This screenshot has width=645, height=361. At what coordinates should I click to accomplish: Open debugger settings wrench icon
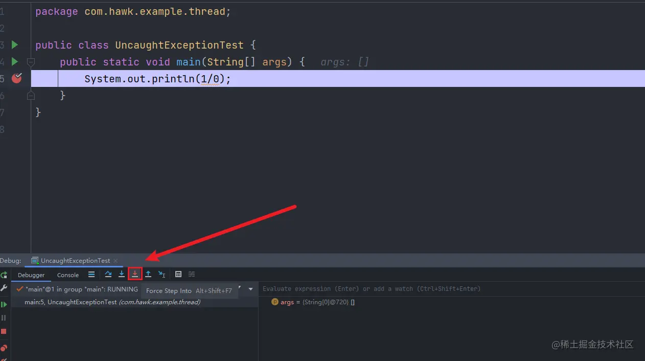pyautogui.click(x=4, y=288)
